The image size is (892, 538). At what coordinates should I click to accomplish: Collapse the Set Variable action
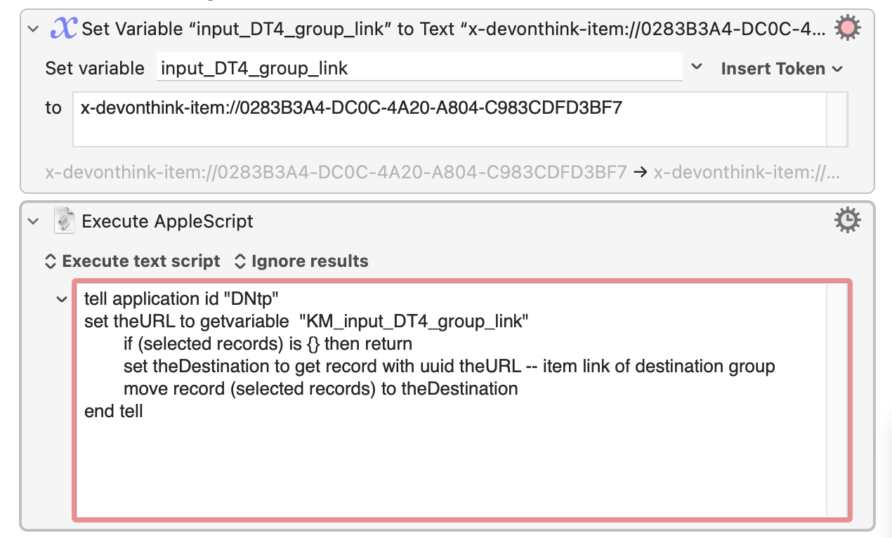click(x=32, y=29)
